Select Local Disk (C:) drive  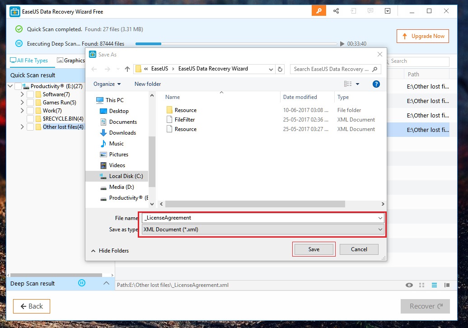[x=117, y=176]
